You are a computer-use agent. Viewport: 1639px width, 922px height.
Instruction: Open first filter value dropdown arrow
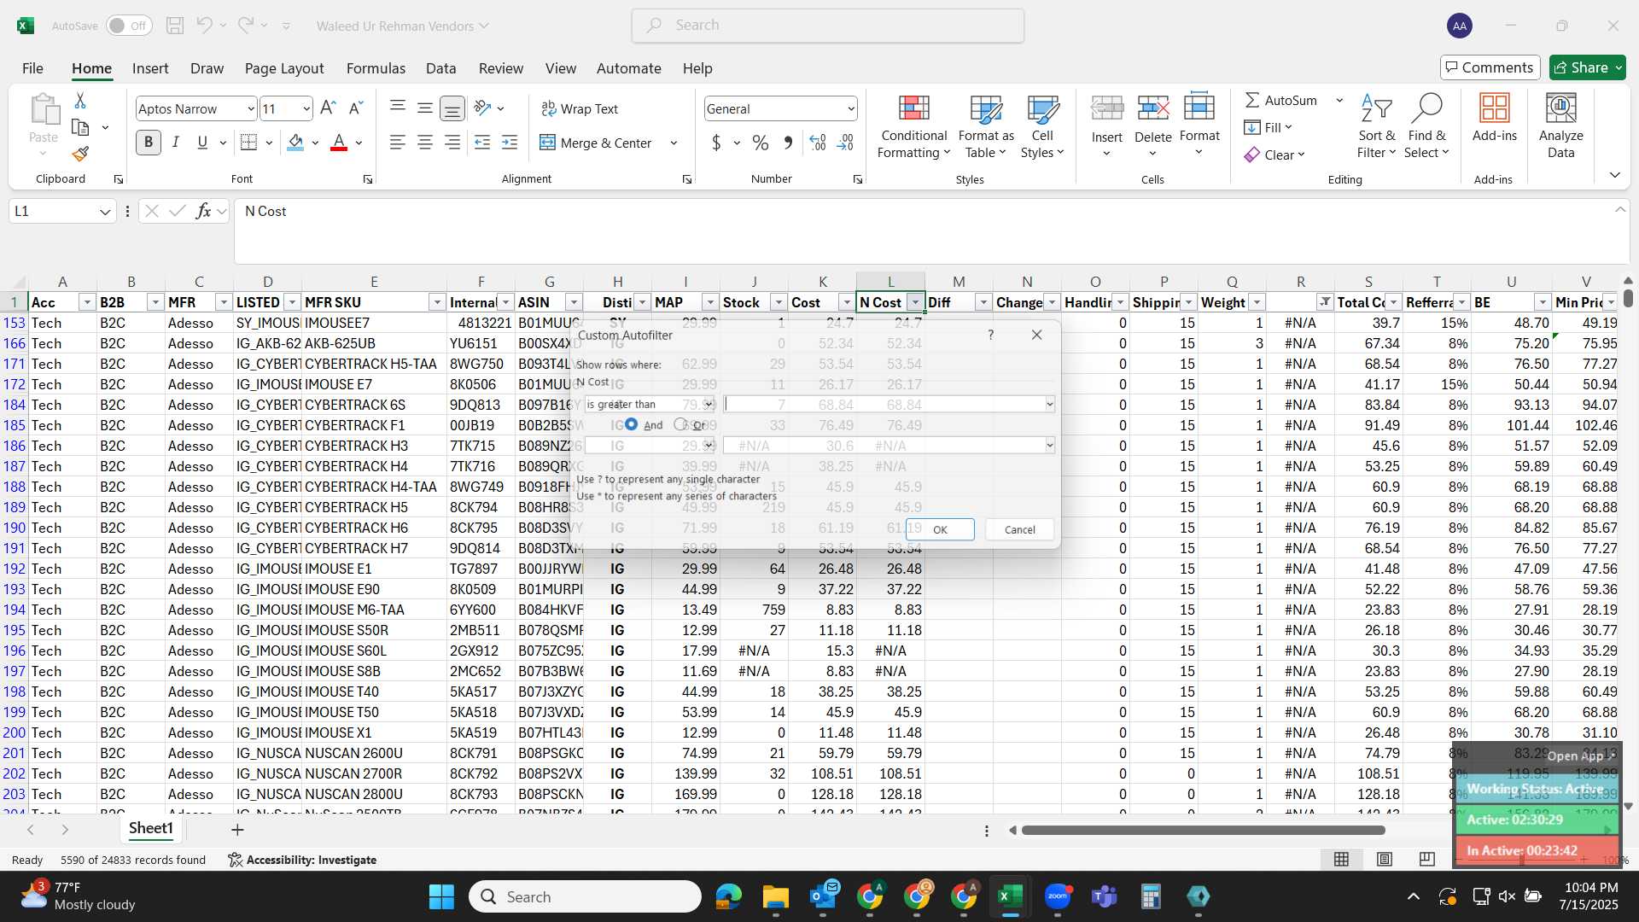(1049, 404)
